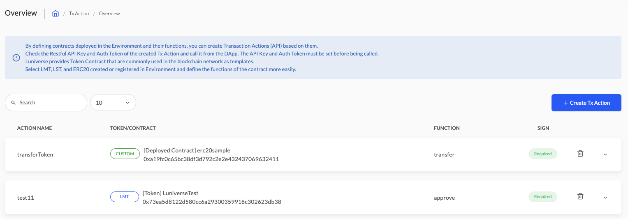This screenshot has height=219, width=628.
Task: Click the Required sign badge for test11
Action: (x=543, y=197)
